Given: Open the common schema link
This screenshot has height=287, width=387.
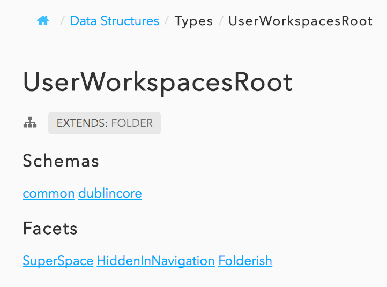Looking at the screenshot, I should [48, 193].
